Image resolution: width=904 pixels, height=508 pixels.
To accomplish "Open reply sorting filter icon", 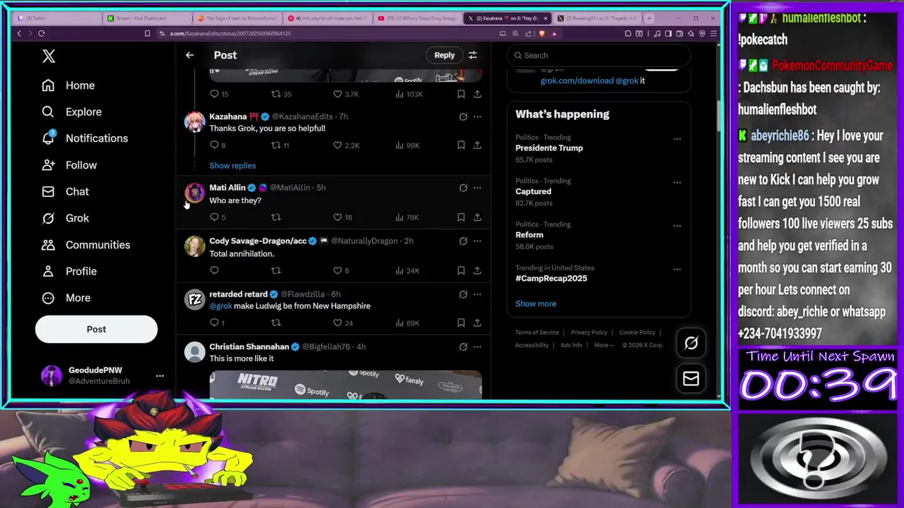I will coord(472,55).
